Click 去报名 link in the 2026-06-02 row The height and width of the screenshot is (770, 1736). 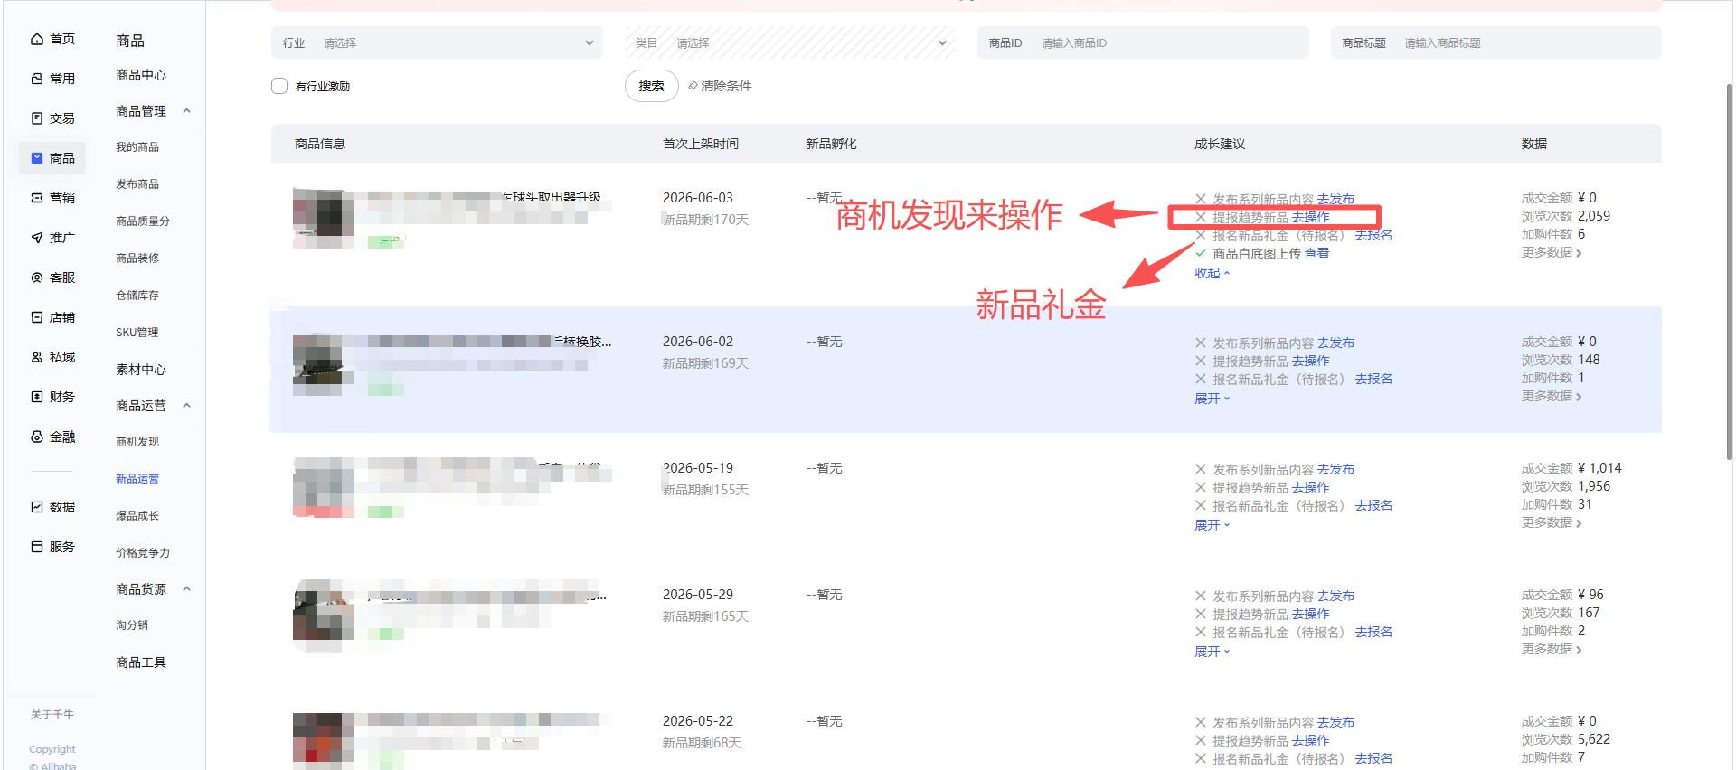(x=1373, y=380)
